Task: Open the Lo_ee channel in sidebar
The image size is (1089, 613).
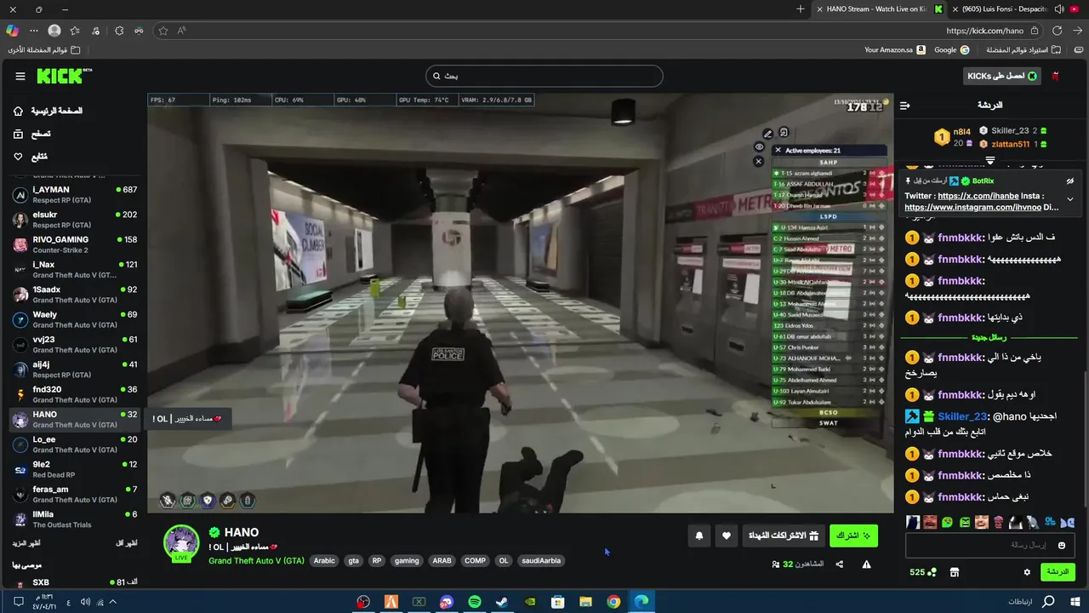Action: point(73,444)
